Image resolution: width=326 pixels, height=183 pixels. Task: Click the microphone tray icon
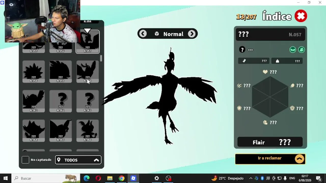pyautogui.click(x=285, y=178)
